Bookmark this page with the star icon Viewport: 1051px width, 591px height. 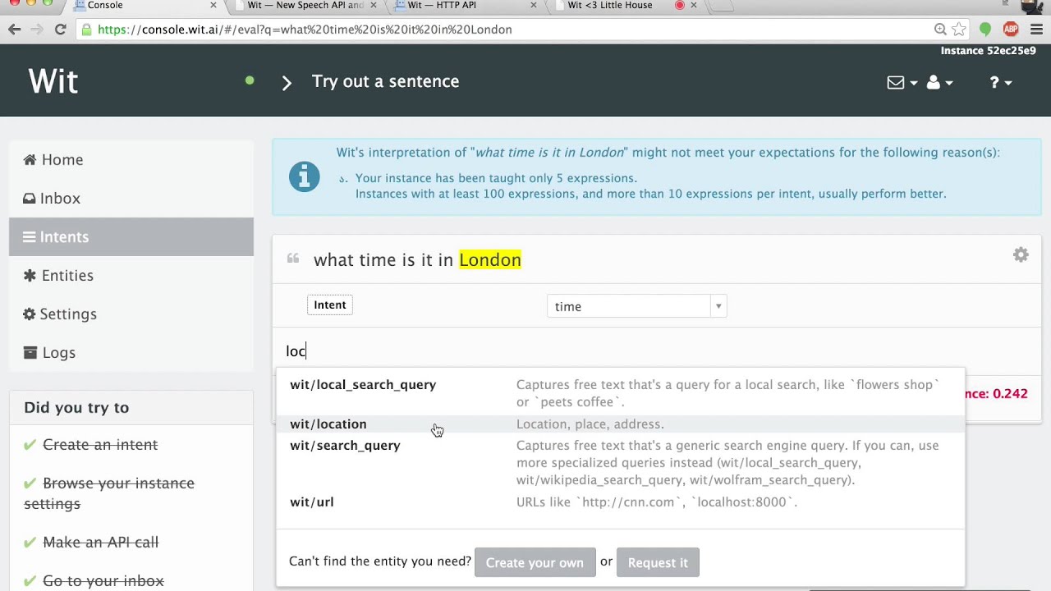(958, 30)
